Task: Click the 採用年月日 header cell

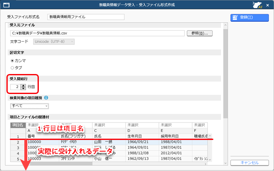Action: click(x=175, y=137)
